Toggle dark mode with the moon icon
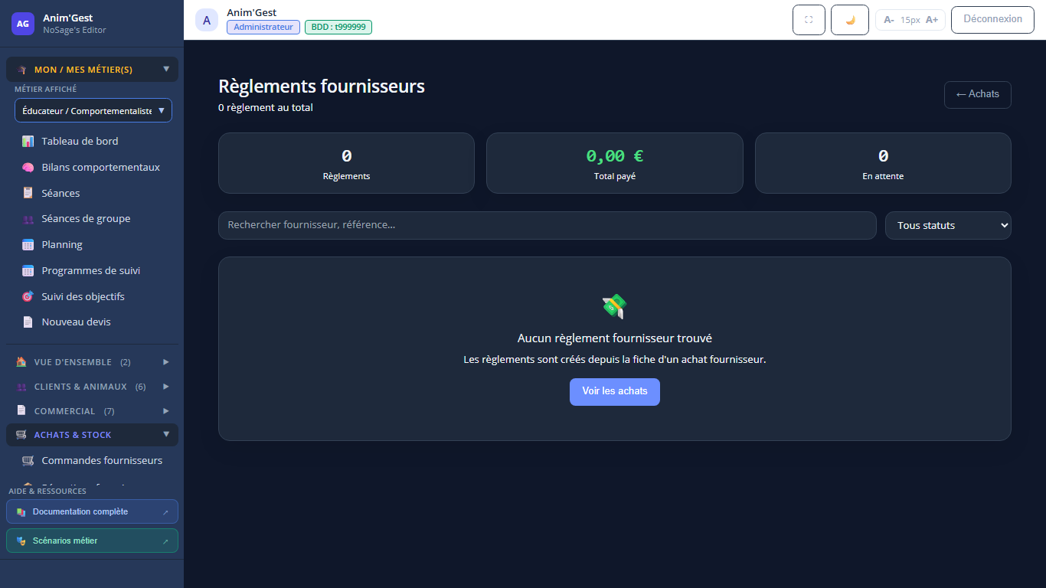Screen dimensions: 1046x588 tap(850, 20)
